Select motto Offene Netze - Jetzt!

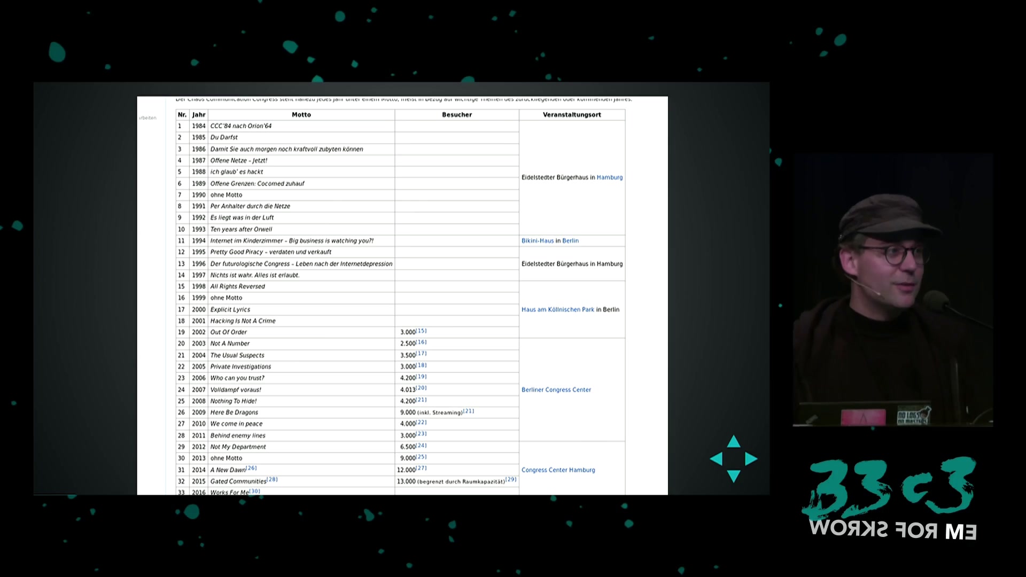point(239,160)
